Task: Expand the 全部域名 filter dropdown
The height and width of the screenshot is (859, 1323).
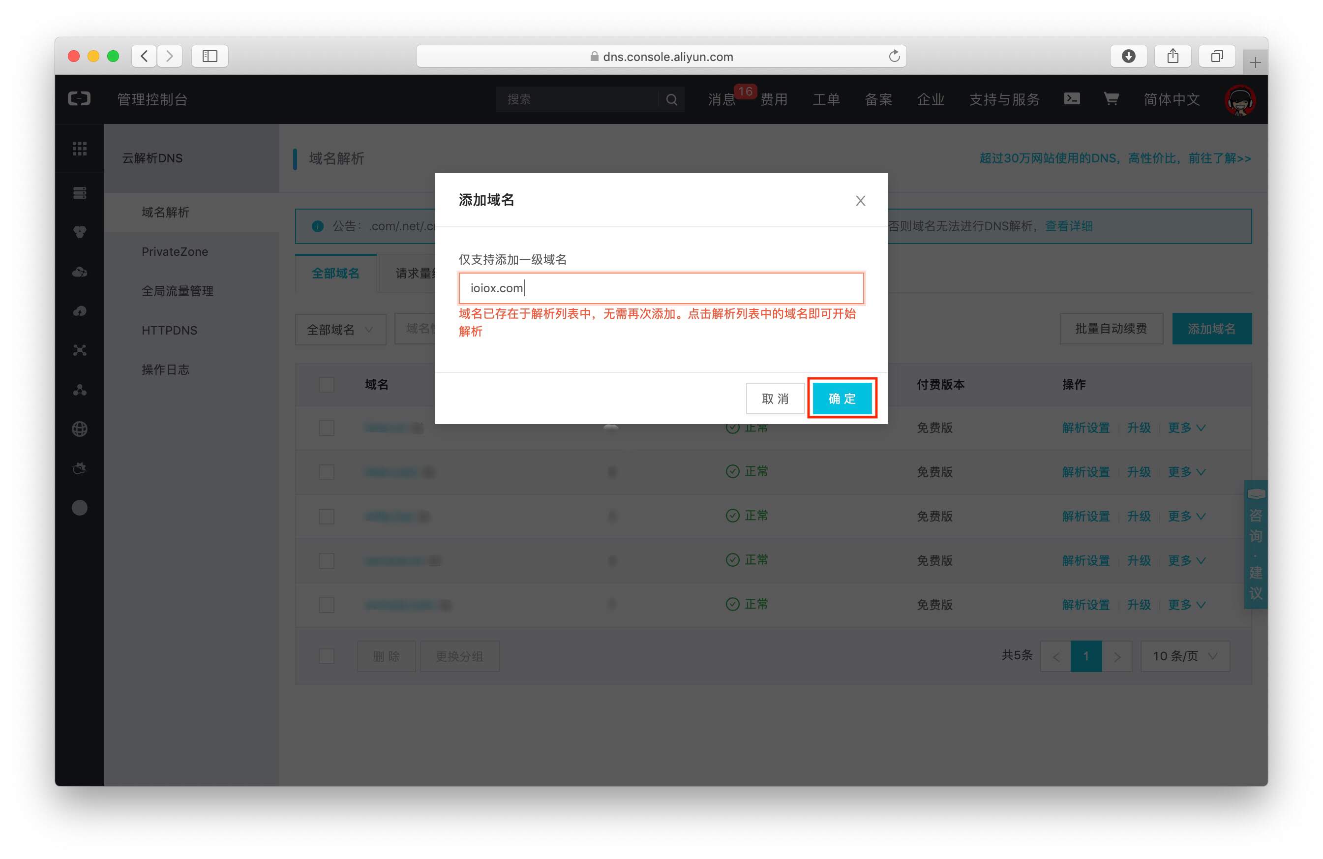Action: (x=340, y=330)
